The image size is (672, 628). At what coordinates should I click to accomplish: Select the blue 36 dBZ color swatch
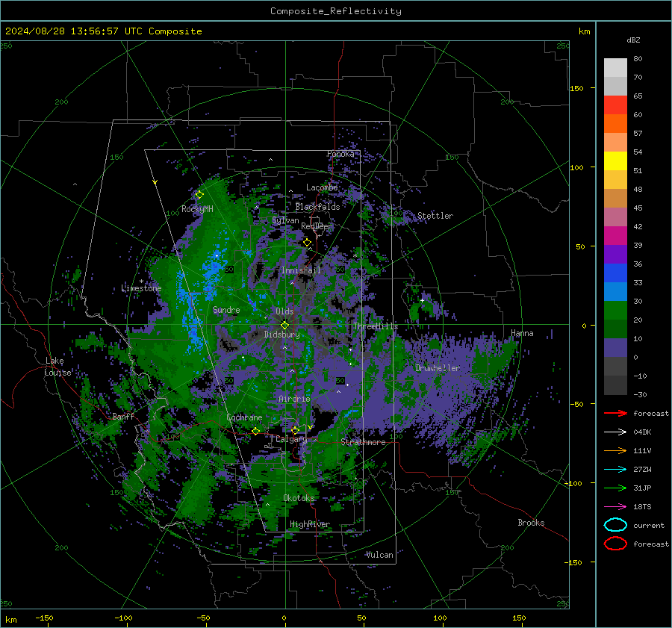pos(615,273)
